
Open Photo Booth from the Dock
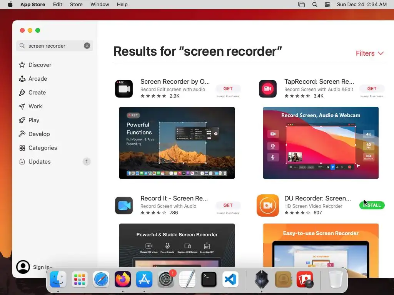[305, 279]
